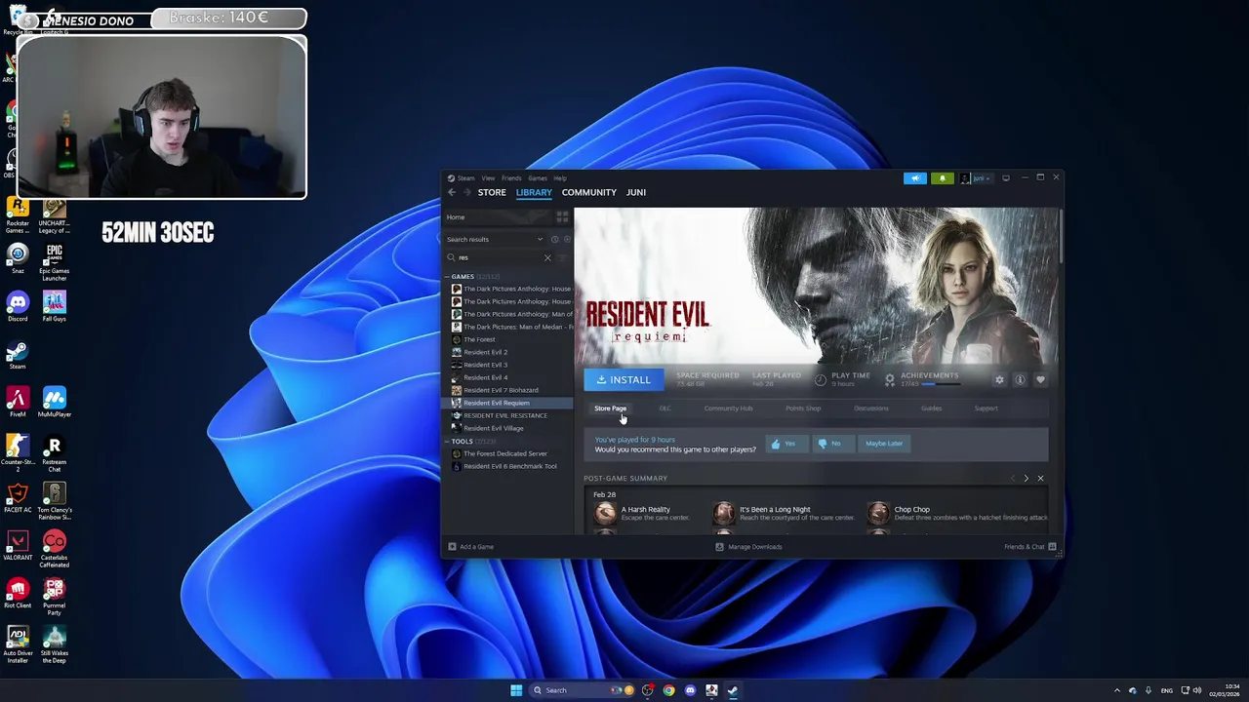Go to next post-game summary page

1026,479
